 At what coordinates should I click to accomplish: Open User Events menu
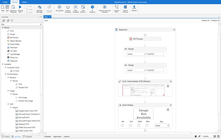click(83, 9)
